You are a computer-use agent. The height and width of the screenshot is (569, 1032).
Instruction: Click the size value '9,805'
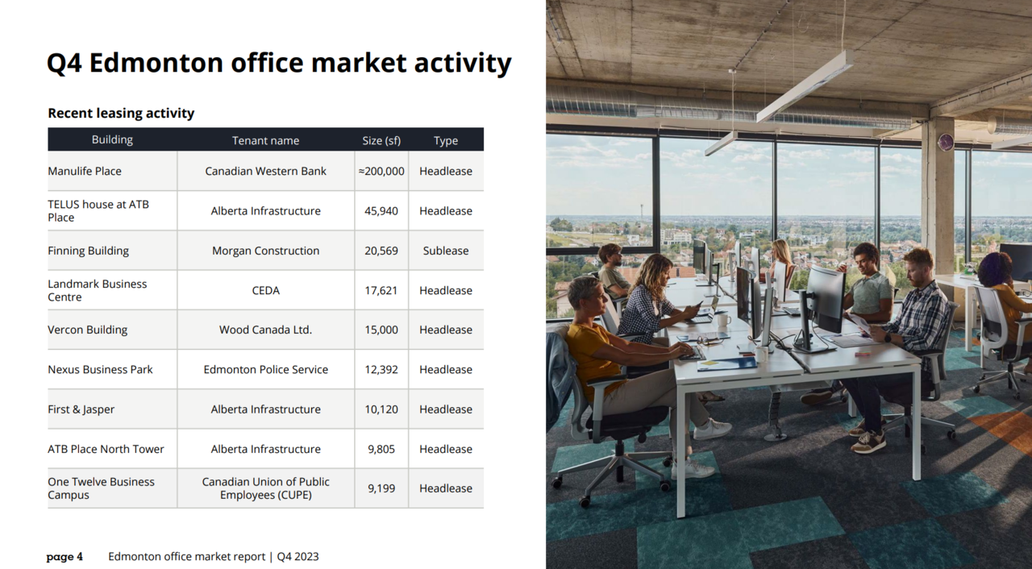(x=381, y=449)
